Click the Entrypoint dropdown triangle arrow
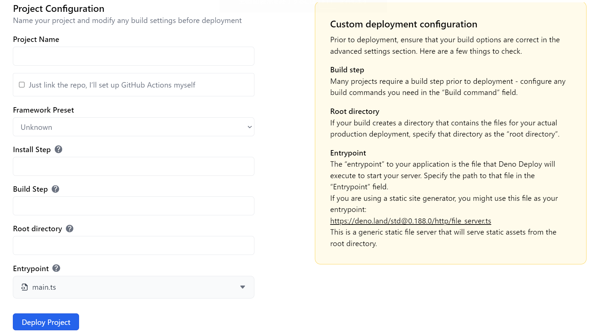The width and height of the screenshot is (598, 333). (243, 287)
